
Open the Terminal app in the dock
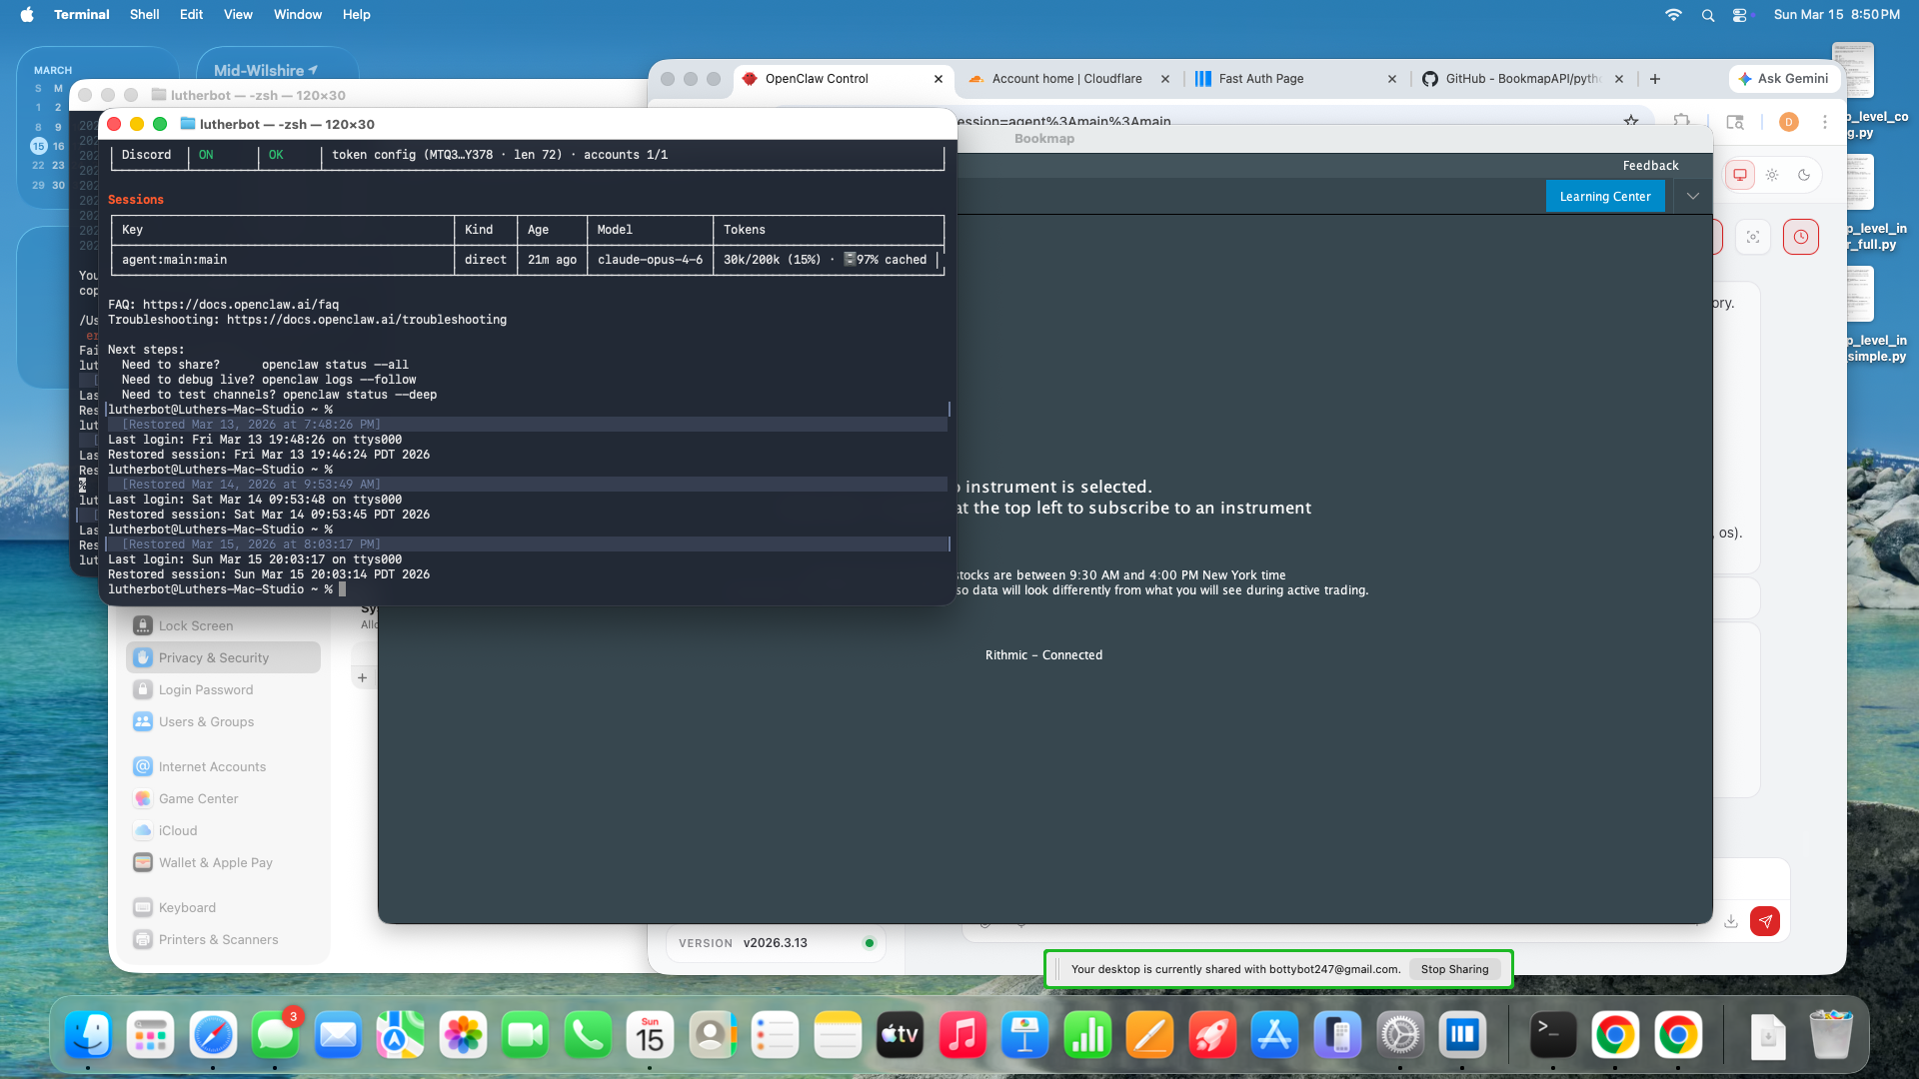[1552, 1036]
